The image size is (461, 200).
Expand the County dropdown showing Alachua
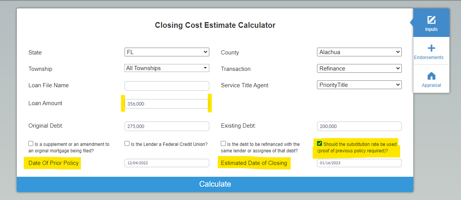click(359, 52)
